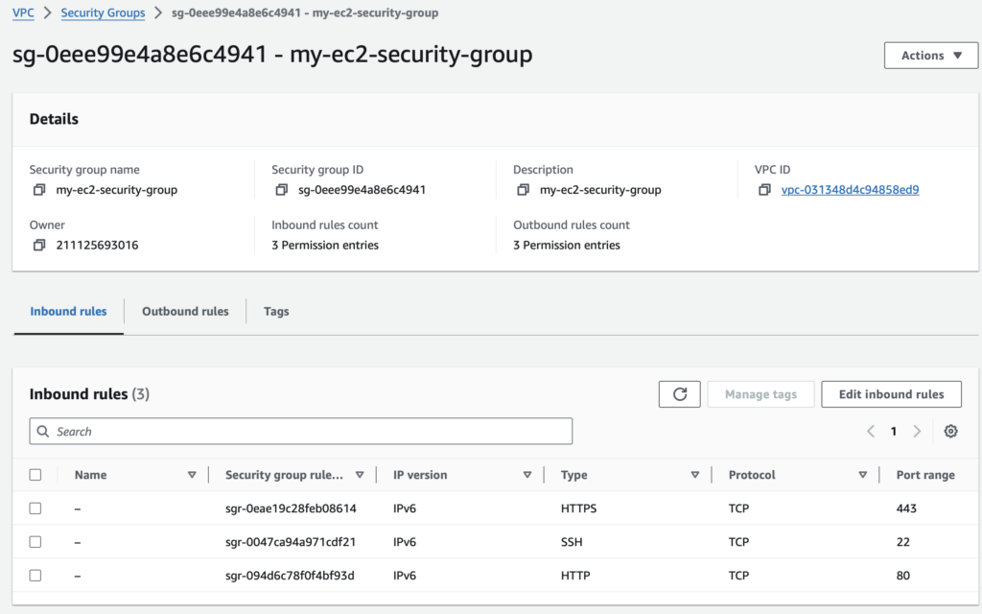
Task: Select the SSH rule checkbox
Action: click(x=35, y=542)
